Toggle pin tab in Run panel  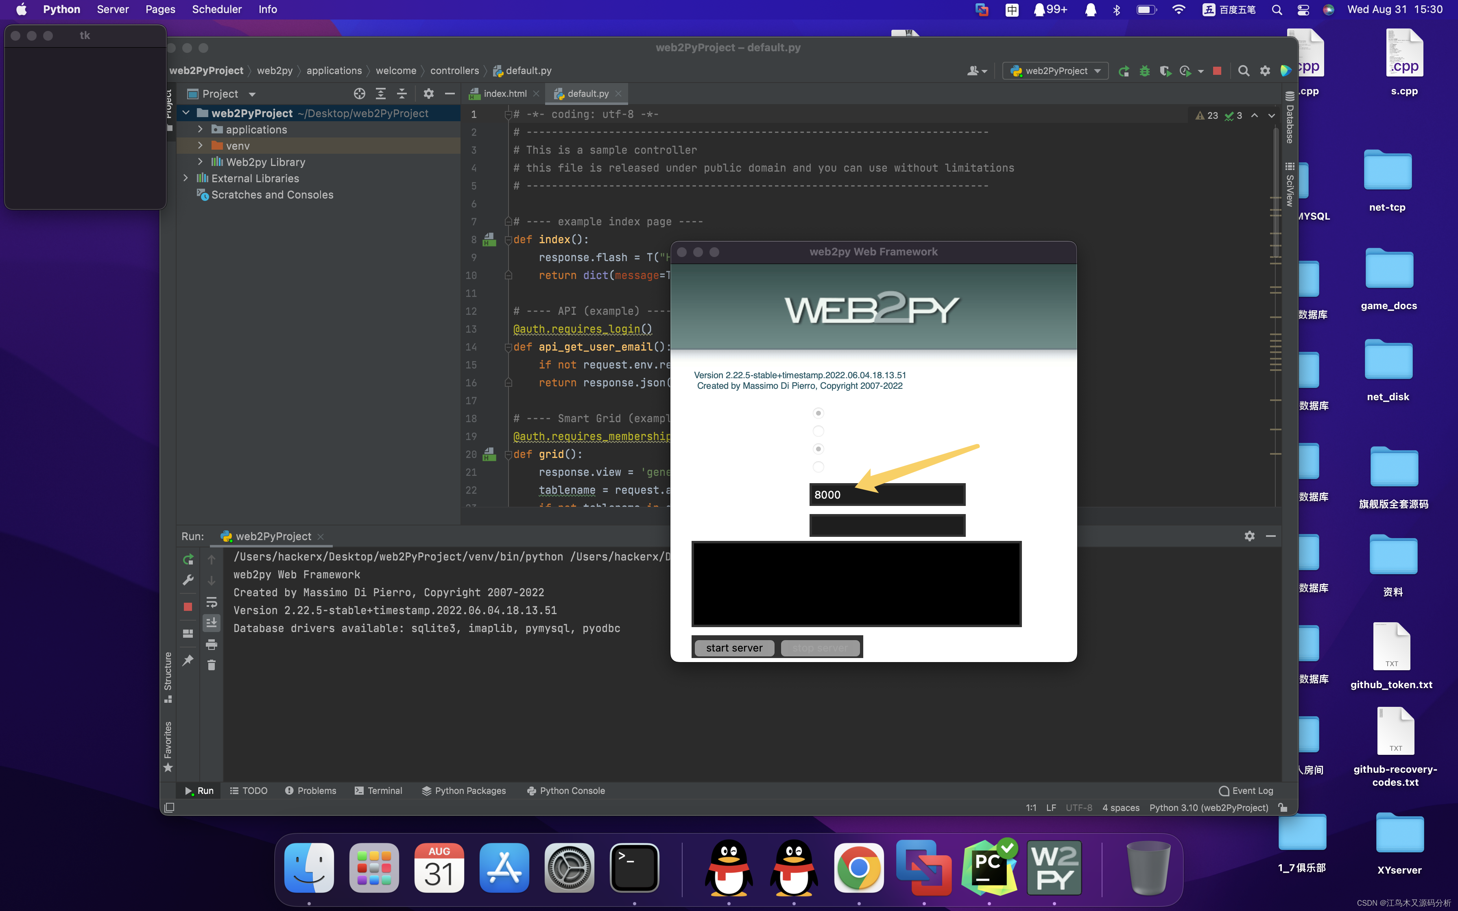pyautogui.click(x=188, y=660)
